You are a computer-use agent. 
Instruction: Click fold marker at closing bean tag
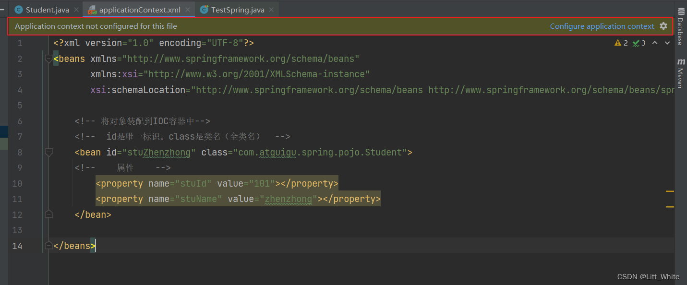tap(48, 214)
